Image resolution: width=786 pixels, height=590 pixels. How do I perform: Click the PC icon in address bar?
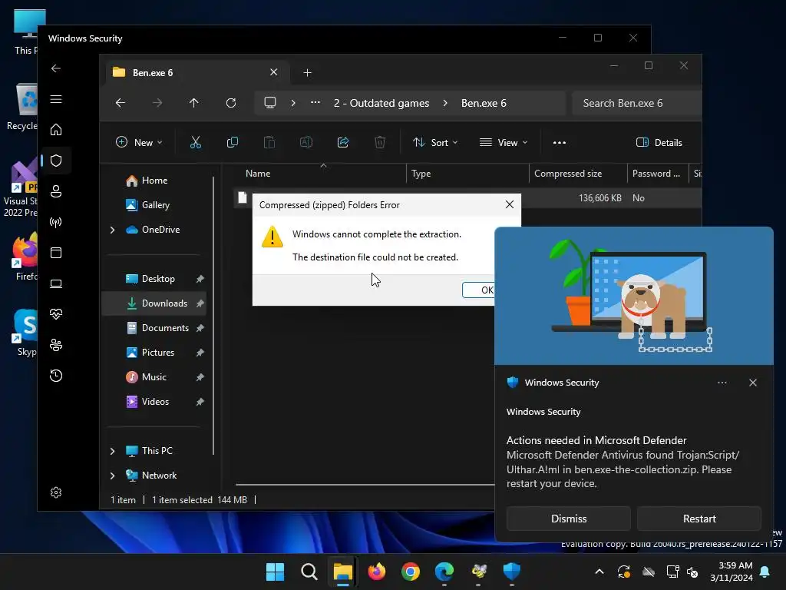(270, 103)
